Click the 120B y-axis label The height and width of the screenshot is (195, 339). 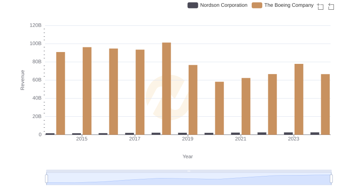pyautogui.click(x=36, y=25)
